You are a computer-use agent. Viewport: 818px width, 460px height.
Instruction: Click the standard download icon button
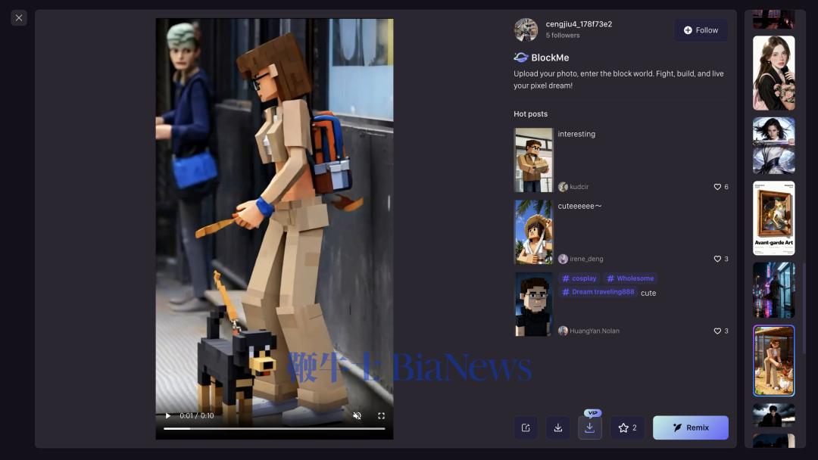coord(557,428)
